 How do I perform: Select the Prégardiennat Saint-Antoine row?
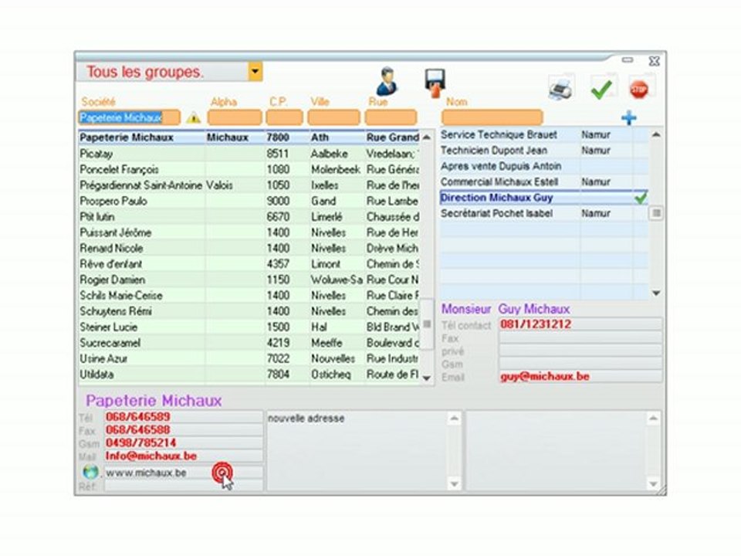click(249, 185)
